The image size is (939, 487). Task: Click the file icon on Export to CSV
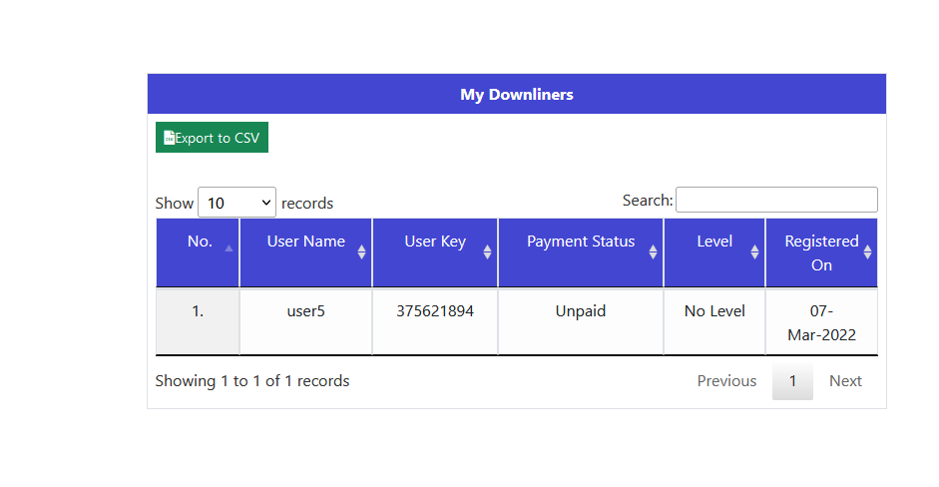coord(170,138)
